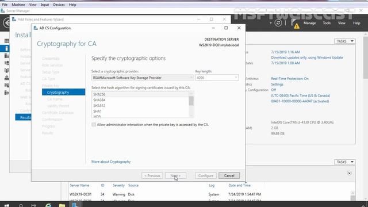
Task: Open the VirtualBox View menu
Action: click(x=33, y=5)
